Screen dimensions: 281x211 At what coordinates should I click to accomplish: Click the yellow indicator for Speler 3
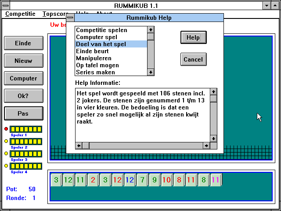(x=6, y=153)
